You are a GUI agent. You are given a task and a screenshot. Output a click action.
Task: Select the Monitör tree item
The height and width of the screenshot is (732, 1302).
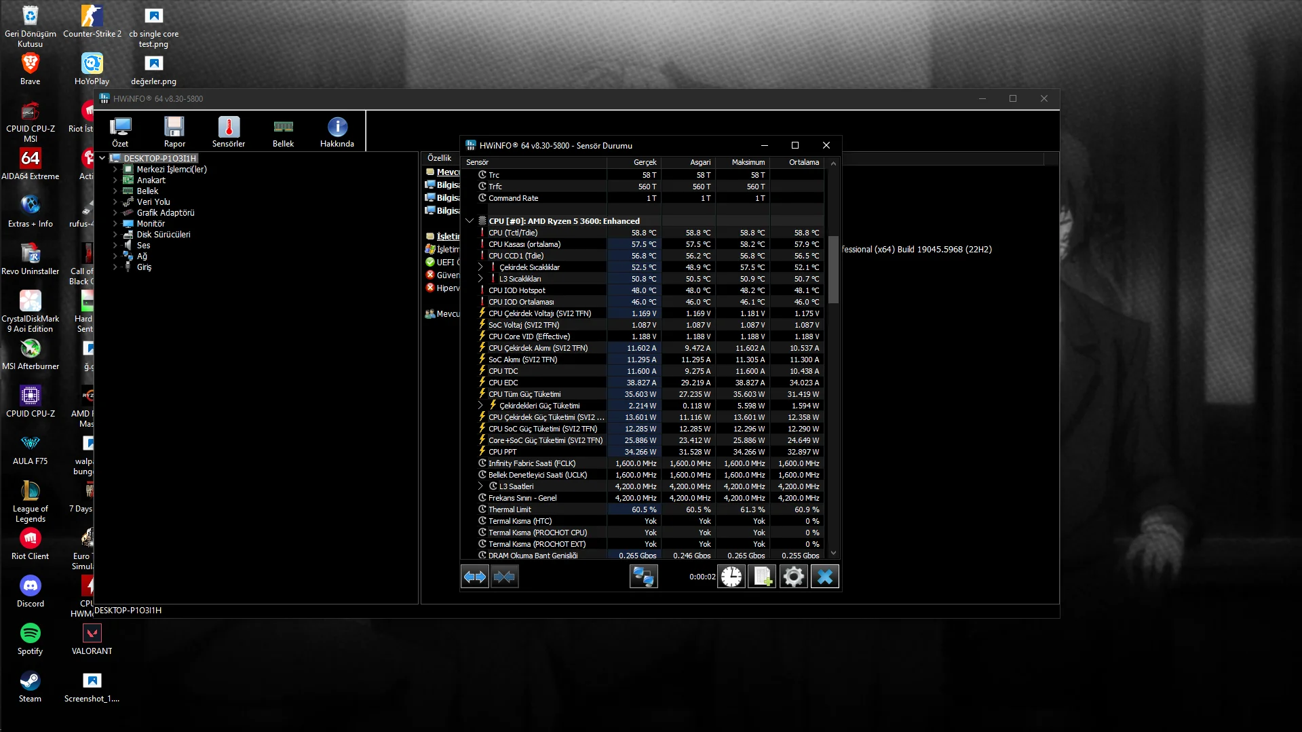tap(151, 224)
